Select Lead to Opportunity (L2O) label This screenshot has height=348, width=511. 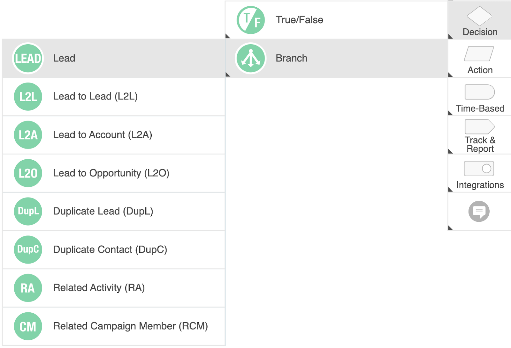tap(111, 173)
